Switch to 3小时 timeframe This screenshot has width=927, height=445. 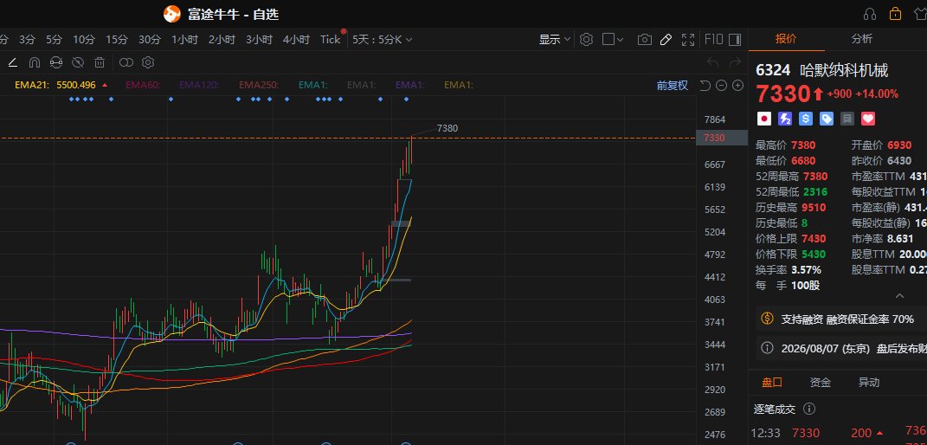point(259,40)
